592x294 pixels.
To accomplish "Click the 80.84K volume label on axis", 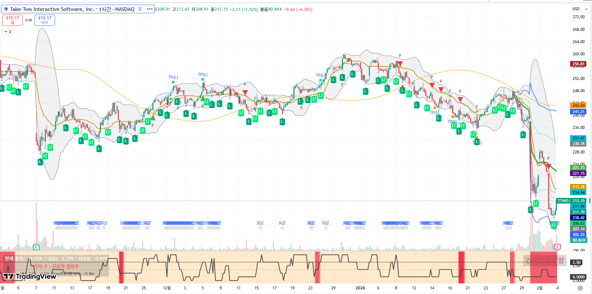I will tap(579, 240).
